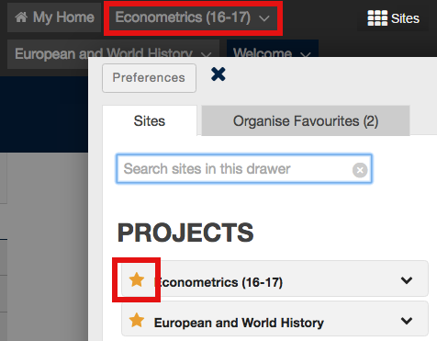Select the Sites tab in drawer
437x341 pixels.
point(150,120)
